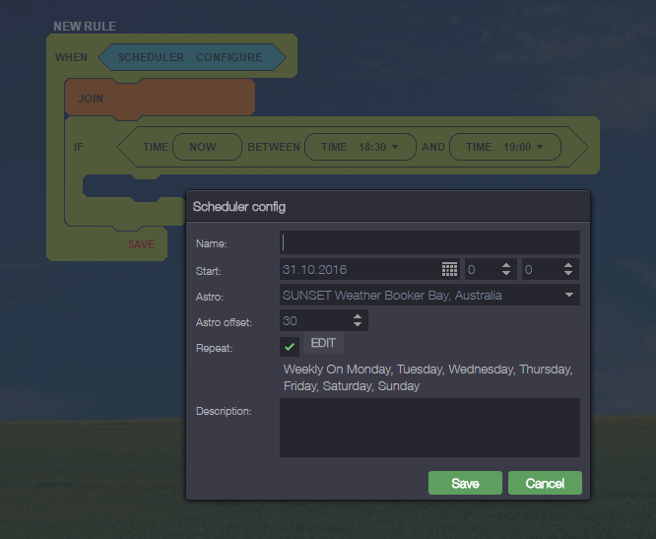
Task: Decrease the Astro offset value
Action: tap(358, 325)
